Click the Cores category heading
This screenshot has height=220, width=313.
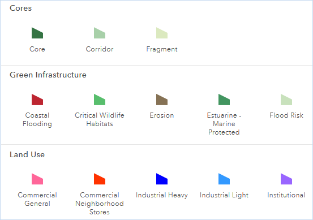21,8
